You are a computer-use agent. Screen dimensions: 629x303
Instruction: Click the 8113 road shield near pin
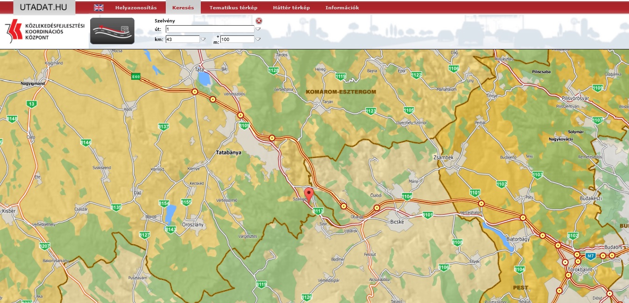coord(318,211)
